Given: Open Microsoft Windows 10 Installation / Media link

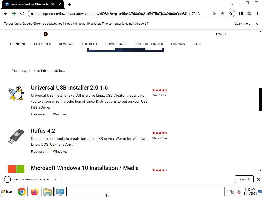Looking at the screenshot, I should click(85, 168).
